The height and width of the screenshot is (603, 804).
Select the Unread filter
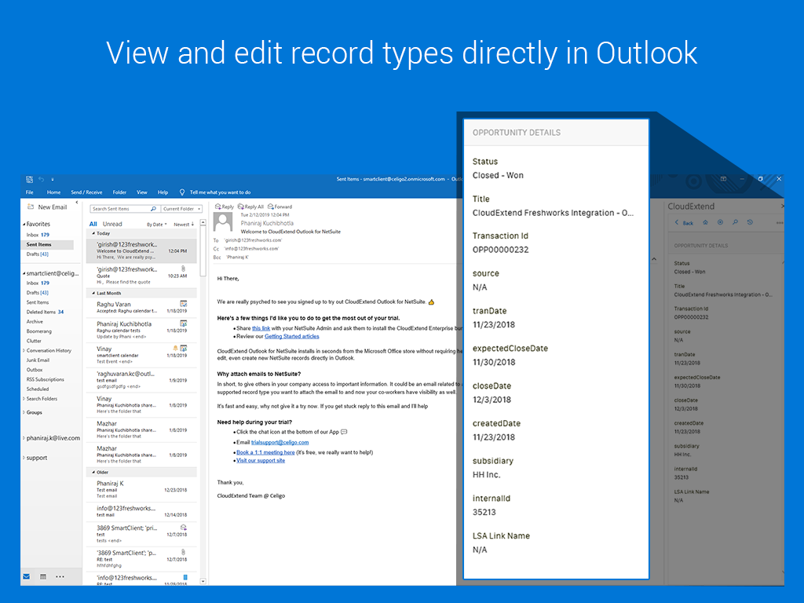112,224
